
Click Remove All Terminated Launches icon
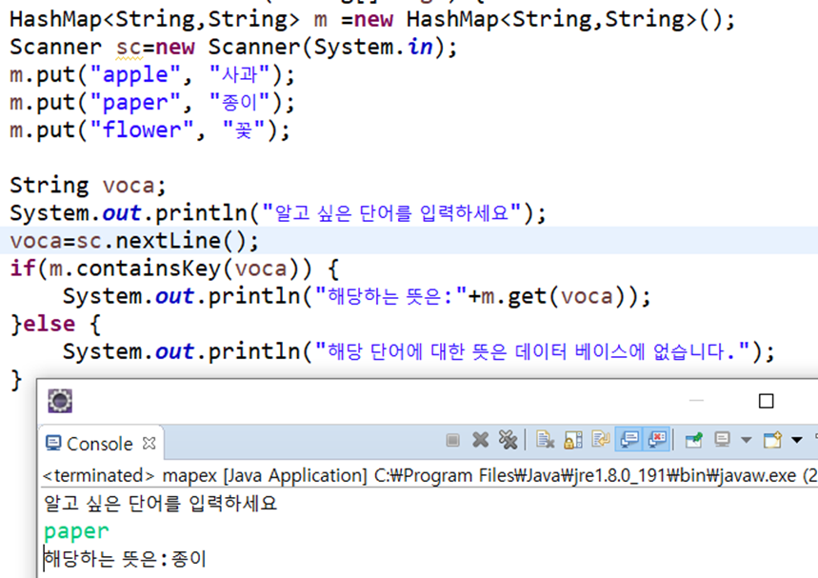pyautogui.click(x=508, y=440)
